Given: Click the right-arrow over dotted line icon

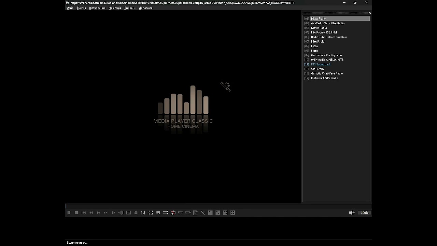Looking at the screenshot, I should [x=188, y=213].
